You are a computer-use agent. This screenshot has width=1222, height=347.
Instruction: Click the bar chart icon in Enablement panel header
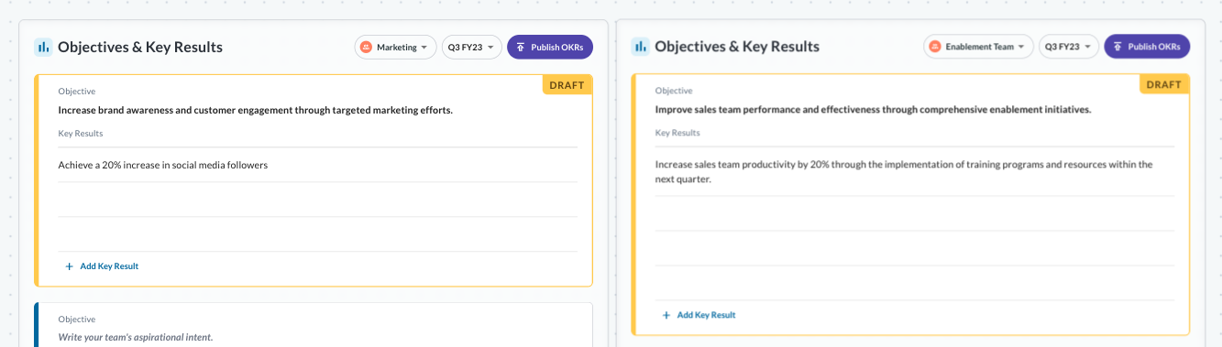640,47
